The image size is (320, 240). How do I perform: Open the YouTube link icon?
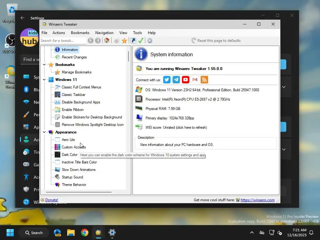pyautogui.click(x=186, y=80)
